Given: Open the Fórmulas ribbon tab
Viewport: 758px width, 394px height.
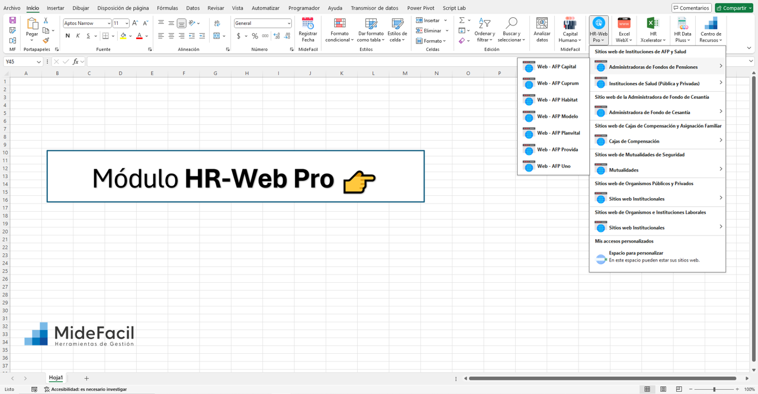Looking at the screenshot, I should (168, 8).
